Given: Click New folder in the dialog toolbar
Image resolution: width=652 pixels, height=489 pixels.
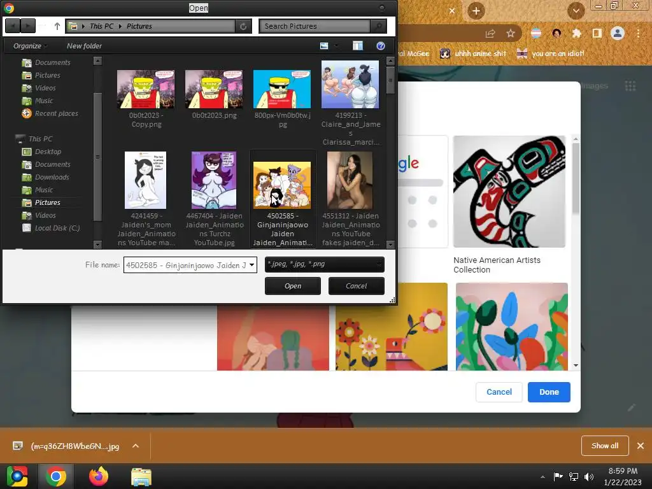Looking at the screenshot, I should tap(84, 46).
